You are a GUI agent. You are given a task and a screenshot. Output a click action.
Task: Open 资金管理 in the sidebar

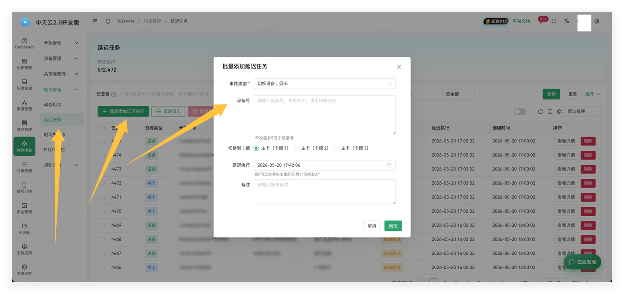pos(24,208)
